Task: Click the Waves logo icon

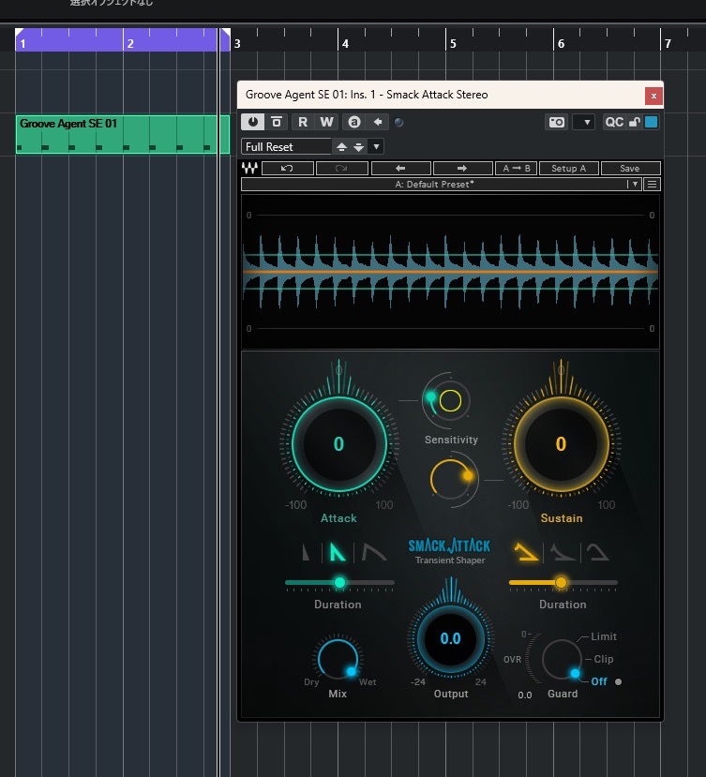Action: 249,169
